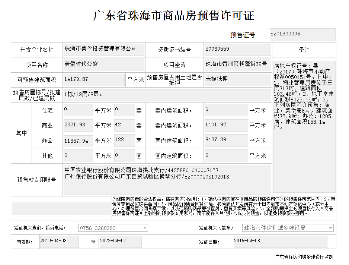
Task: Select the office inner building area 8437.39
Action: (x=226, y=141)
